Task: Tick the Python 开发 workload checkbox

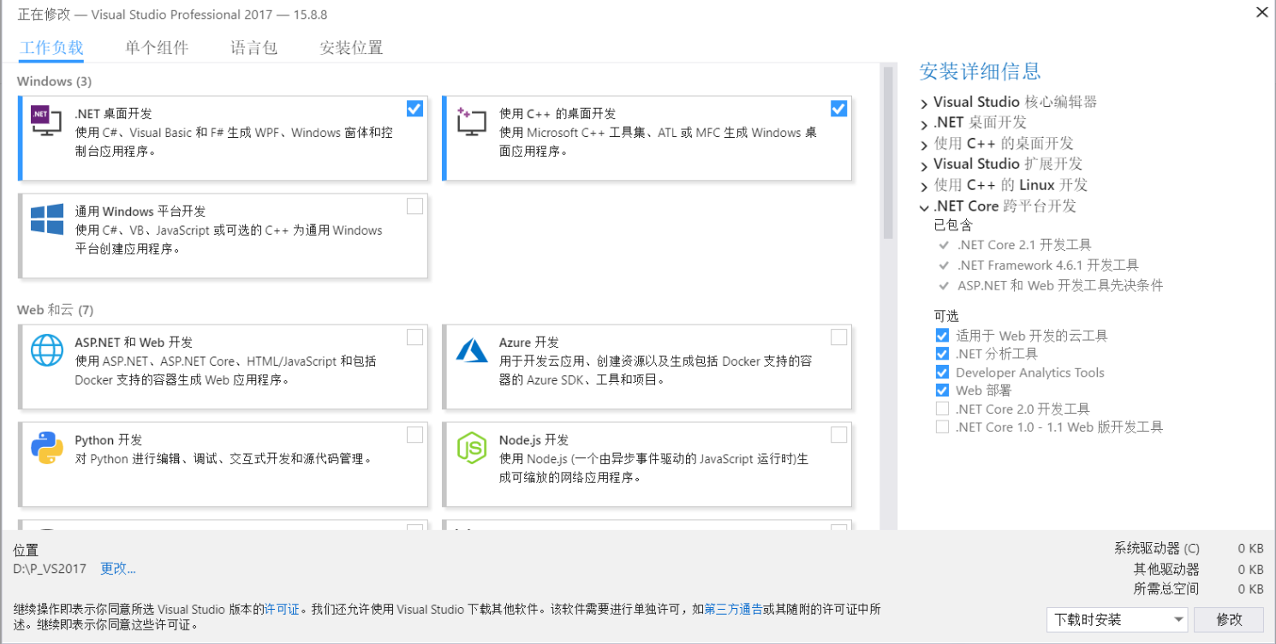Action: pyautogui.click(x=414, y=435)
